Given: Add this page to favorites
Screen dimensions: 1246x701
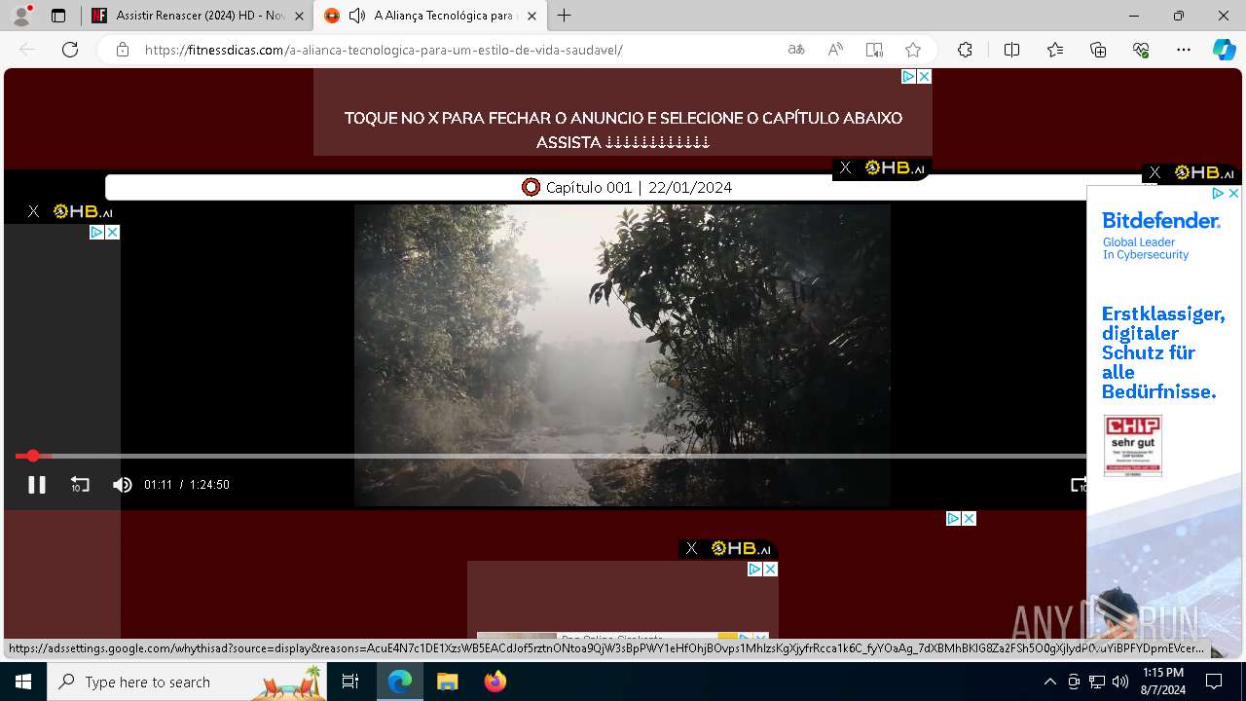Looking at the screenshot, I should click(x=913, y=50).
